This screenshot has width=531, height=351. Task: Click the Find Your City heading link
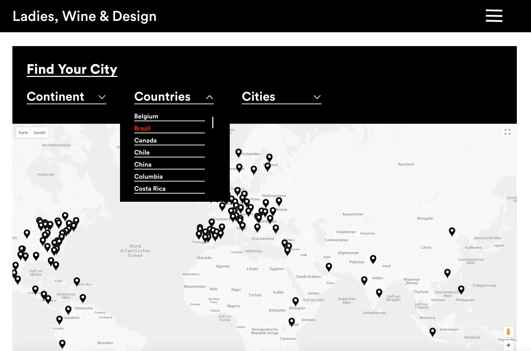[x=72, y=69]
